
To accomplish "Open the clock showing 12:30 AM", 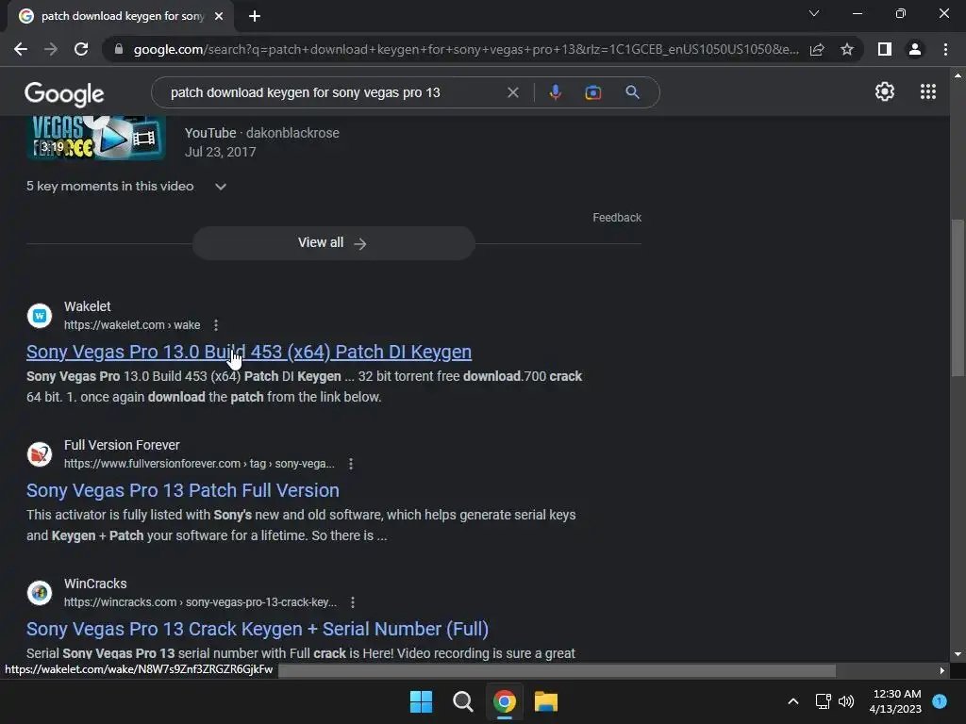I will (x=895, y=701).
